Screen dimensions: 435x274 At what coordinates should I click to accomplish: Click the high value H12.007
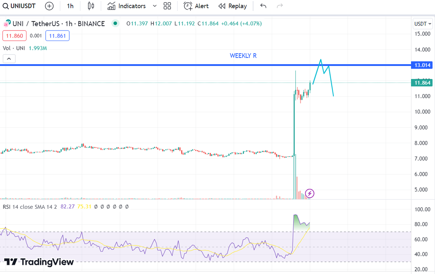pyautogui.click(x=162, y=24)
